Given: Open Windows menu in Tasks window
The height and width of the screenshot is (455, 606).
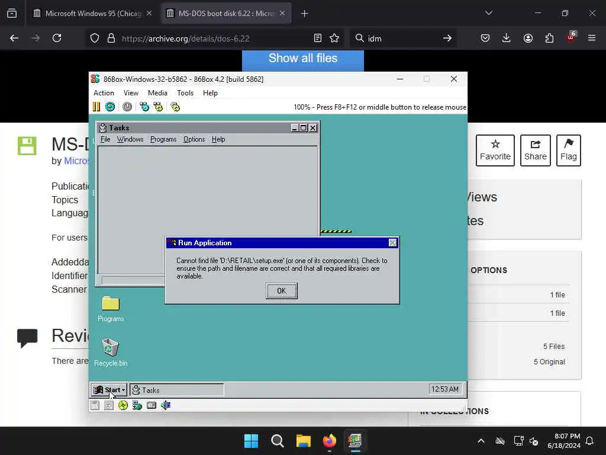Looking at the screenshot, I should 130,139.
